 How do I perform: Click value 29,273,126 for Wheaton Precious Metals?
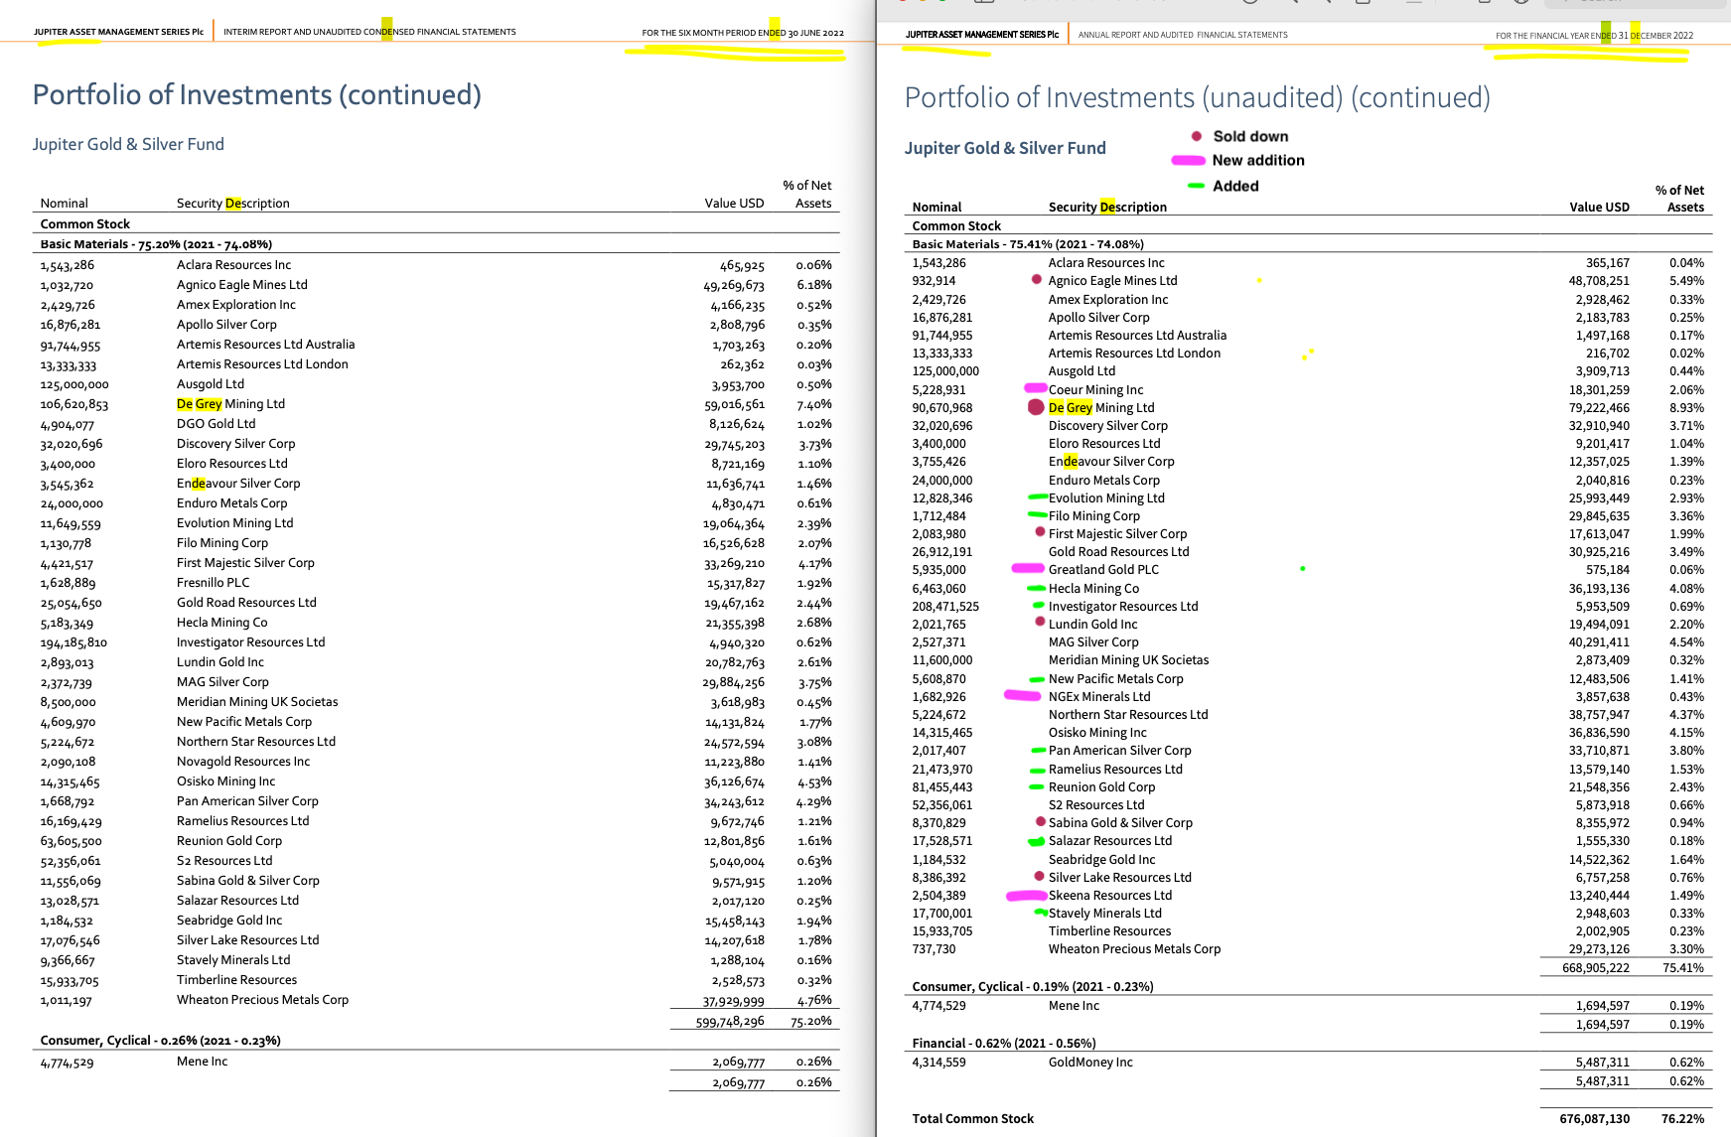coord(1599,949)
